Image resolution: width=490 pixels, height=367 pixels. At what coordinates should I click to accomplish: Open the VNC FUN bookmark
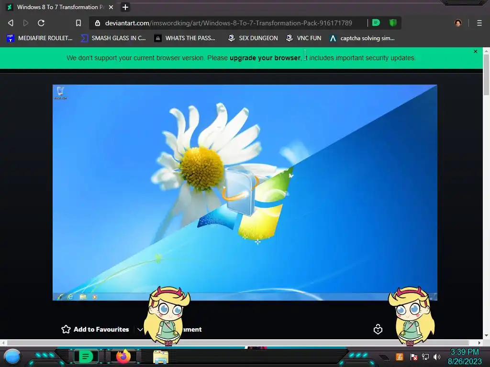click(x=304, y=38)
